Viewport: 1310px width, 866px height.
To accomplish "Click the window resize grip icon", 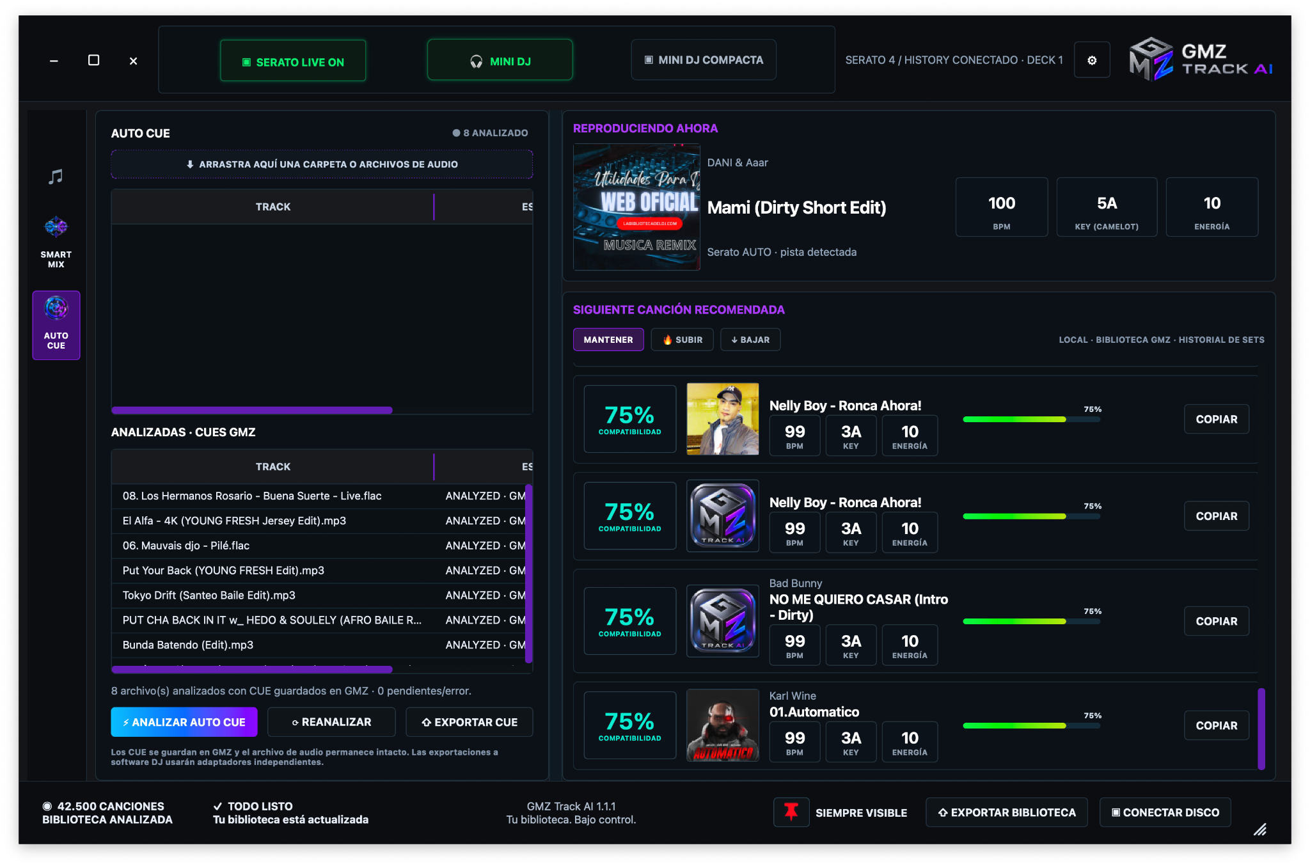I will coord(1259,830).
